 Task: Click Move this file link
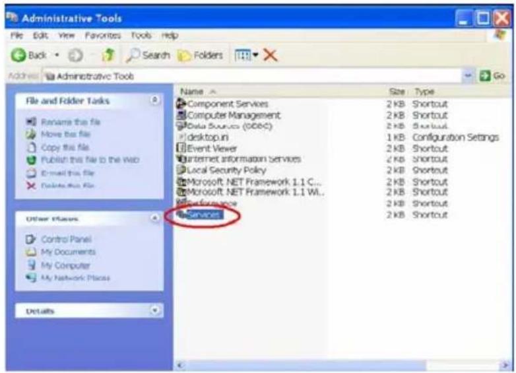click(65, 134)
